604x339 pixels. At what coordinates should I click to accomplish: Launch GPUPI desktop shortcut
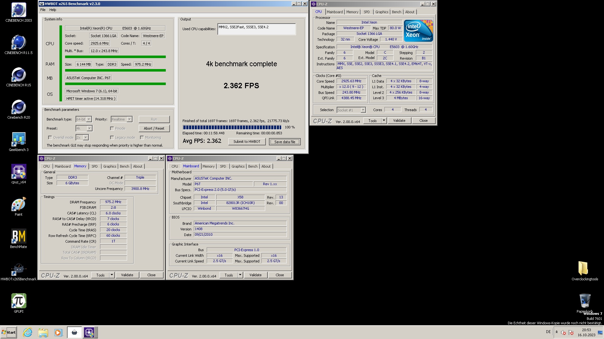click(19, 304)
